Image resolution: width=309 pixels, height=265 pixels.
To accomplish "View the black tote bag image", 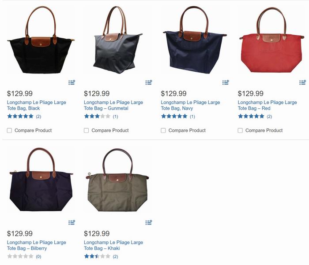I will pyautogui.click(x=41, y=40).
